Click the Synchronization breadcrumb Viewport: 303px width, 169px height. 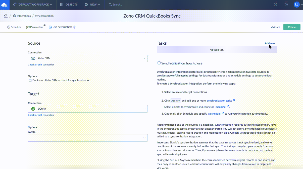click(44, 16)
